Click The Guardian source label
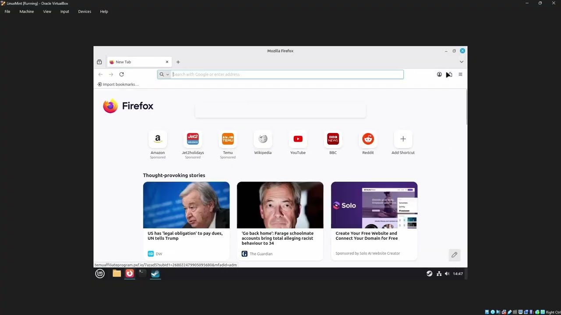 pyautogui.click(x=257, y=254)
